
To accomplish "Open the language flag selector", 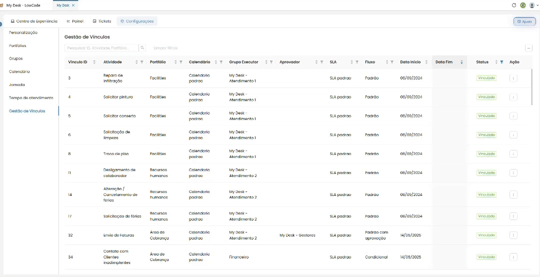I will (523, 5).
